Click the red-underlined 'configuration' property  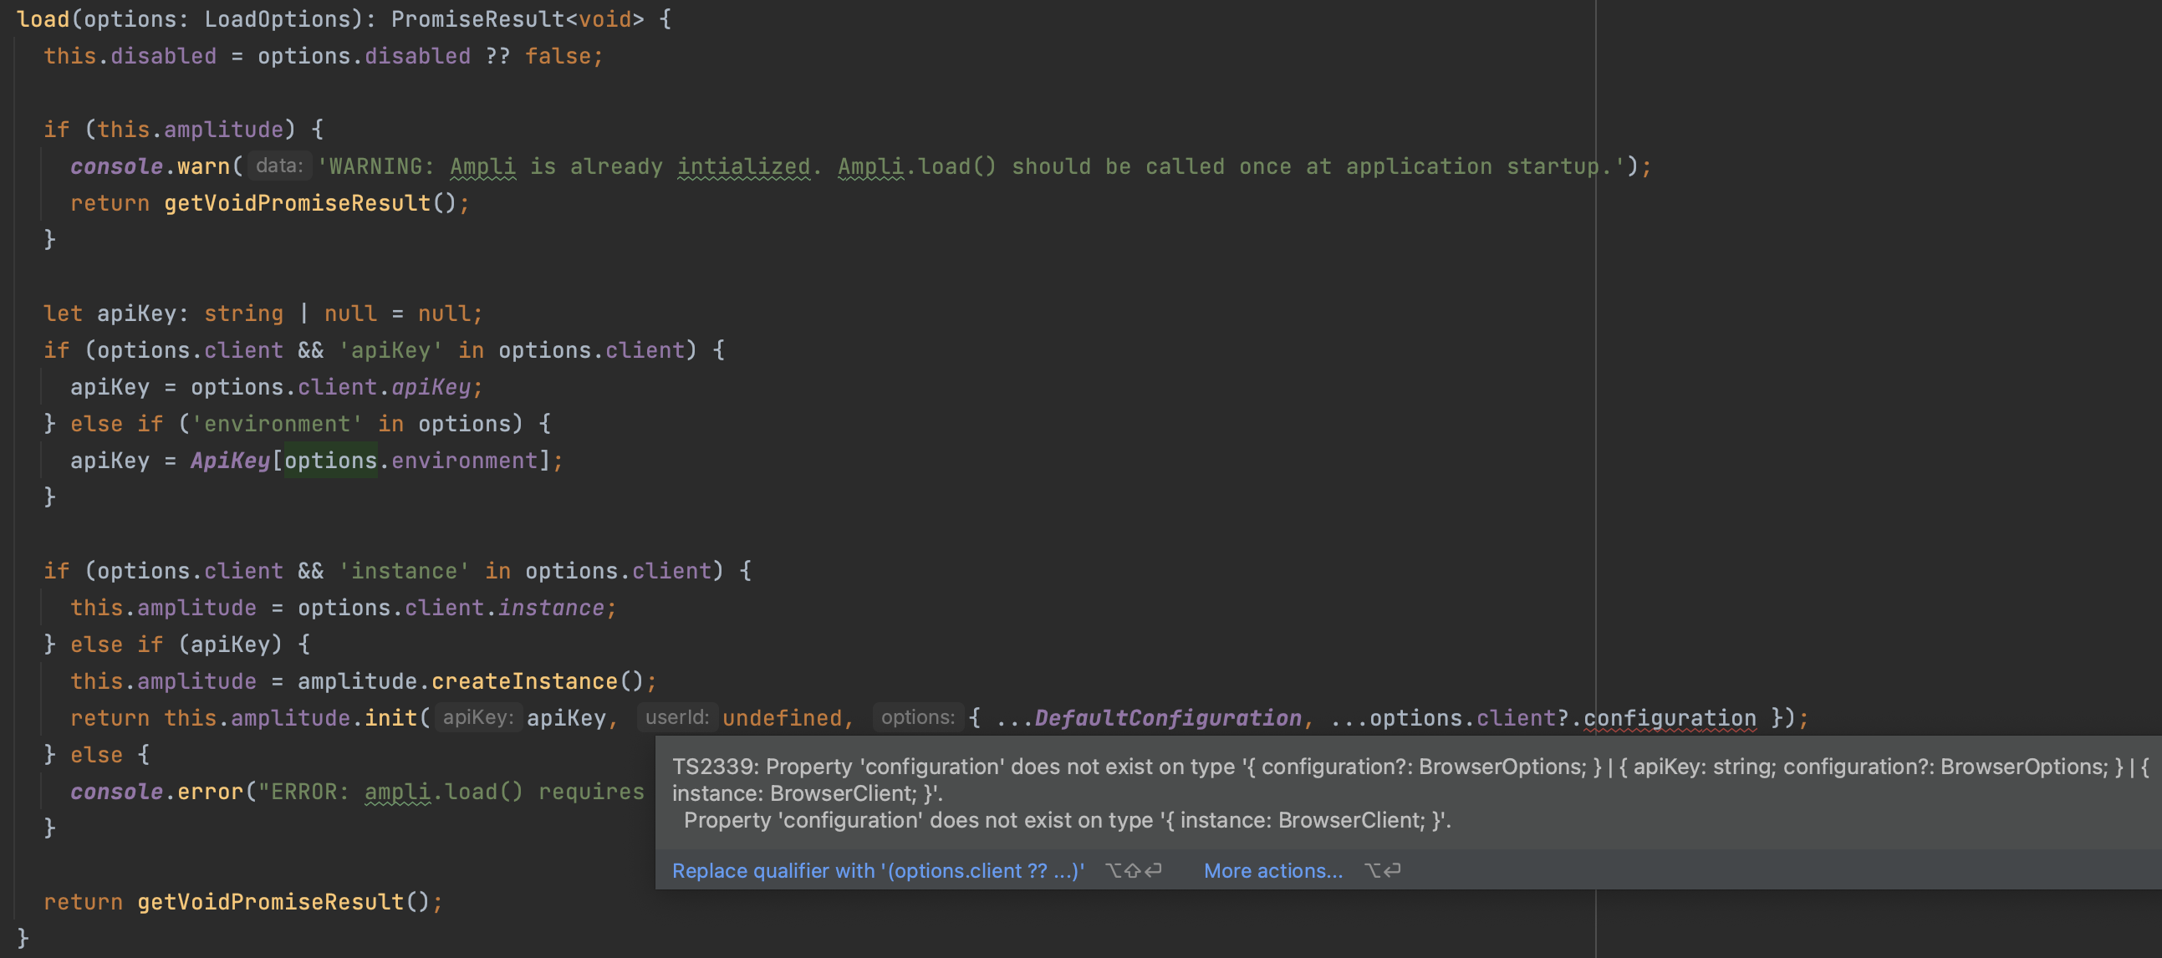(x=1669, y=718)
